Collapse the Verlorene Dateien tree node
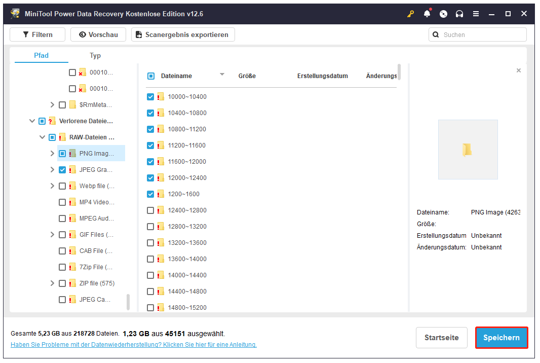The height and width of the screenshot is (363, 540). [32, 121]
